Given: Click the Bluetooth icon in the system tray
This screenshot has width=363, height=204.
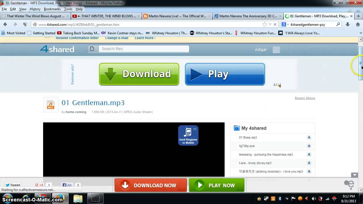Looking at the screenshot, I should pos(280,199).
